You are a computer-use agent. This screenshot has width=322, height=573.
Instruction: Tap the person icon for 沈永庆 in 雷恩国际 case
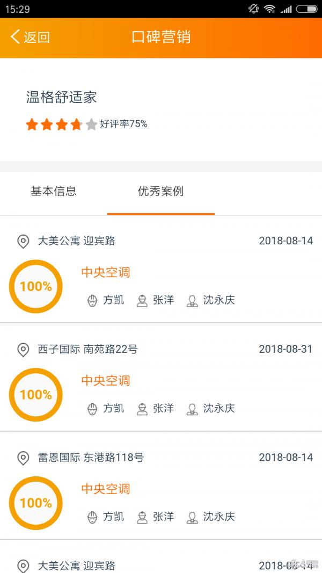(x=192, y=517)
